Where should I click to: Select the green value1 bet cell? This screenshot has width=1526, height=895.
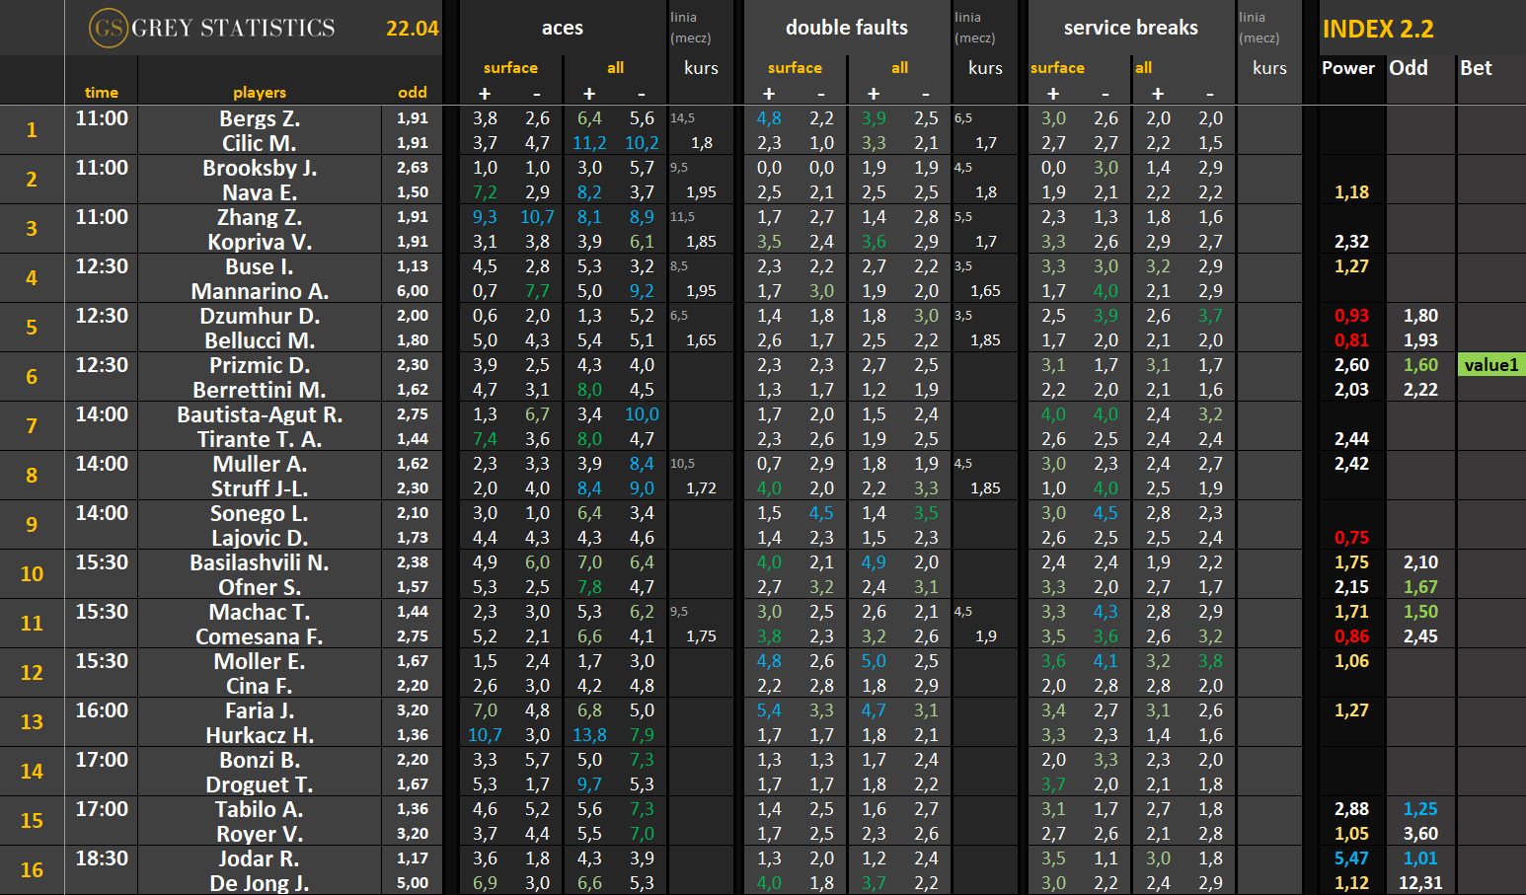(x=1490, y=365)
